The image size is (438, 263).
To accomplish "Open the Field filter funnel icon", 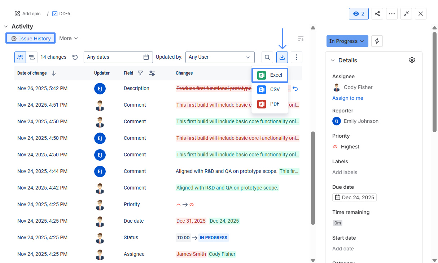I will point(141,73).
